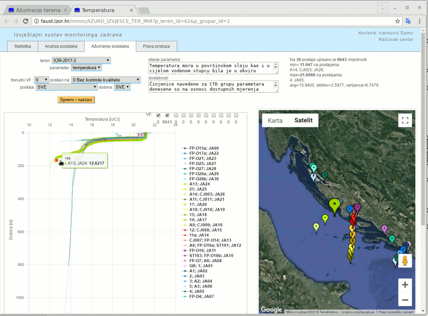Switch map to Karta view
The height and width of the screenshot is (316, 428).
(x=275, y=120)
